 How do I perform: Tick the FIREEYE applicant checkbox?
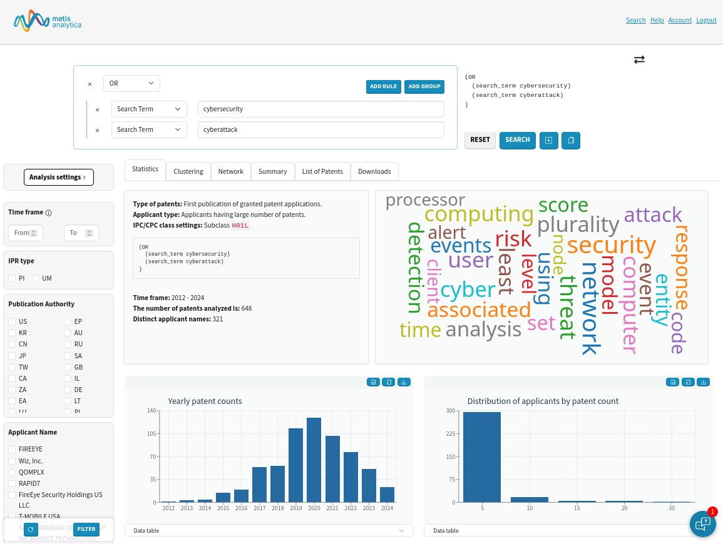pos(12,449)
